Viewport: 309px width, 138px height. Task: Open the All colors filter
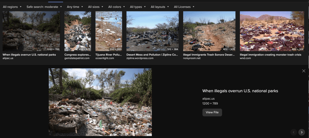pyautogui.click(x=116, y=7)
